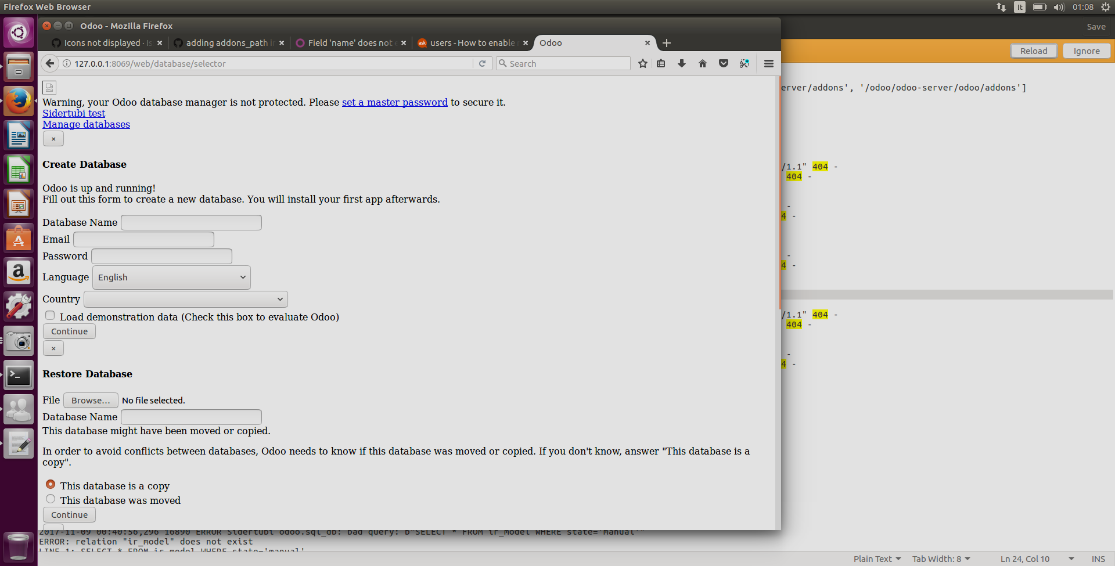Click the set a master password link
The width and height of the screenshot is (1115, 566).
[x=394, y=102]
